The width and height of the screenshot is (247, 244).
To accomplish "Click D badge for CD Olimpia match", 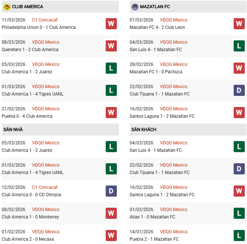I will pyautogui.click(x=111, y=191).
